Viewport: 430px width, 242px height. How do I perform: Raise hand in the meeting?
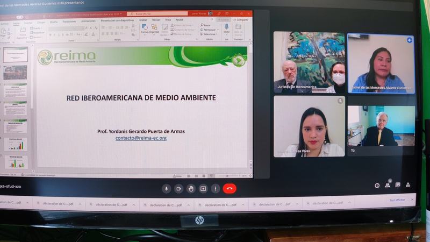coord(191,189)
